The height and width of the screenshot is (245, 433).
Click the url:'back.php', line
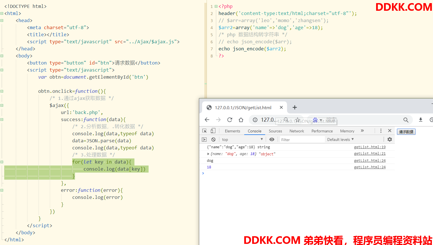pyautogui.click(x=82, y=112)
